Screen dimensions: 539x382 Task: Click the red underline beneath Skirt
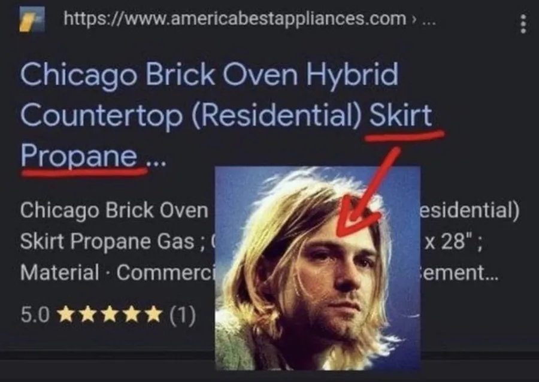click(405, 135)
